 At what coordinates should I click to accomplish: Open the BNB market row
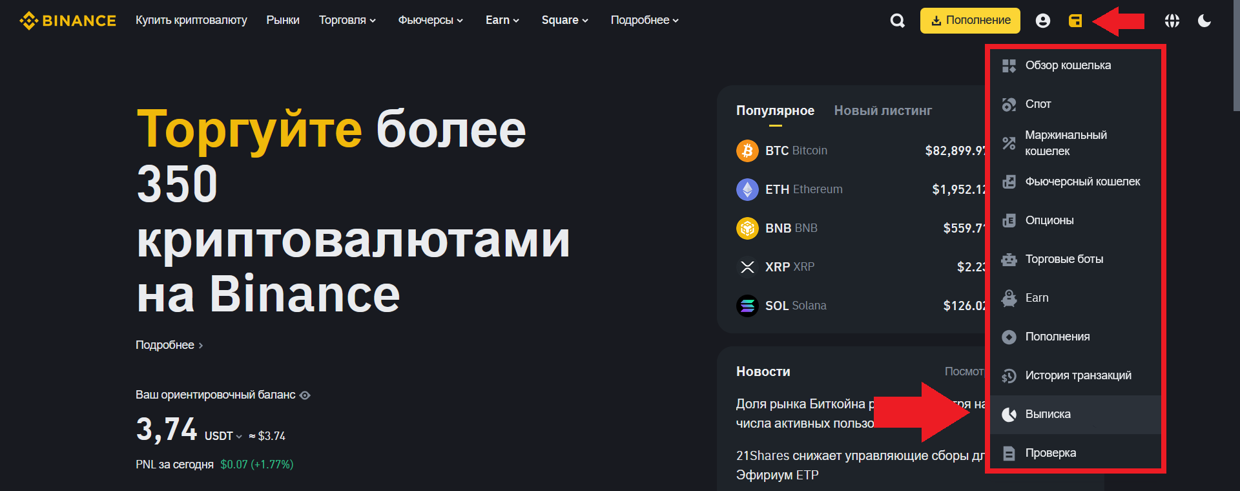point(860,228)
